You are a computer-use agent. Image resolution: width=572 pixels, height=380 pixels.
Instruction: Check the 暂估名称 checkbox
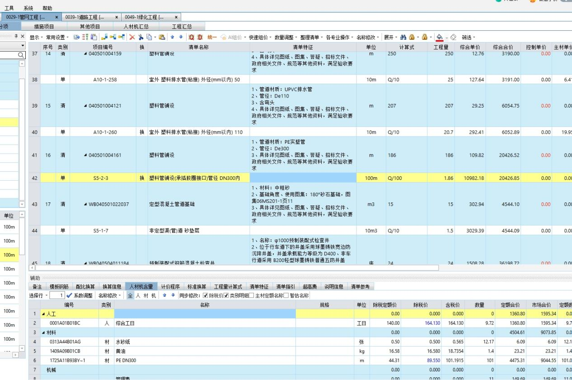coord(286,296)
